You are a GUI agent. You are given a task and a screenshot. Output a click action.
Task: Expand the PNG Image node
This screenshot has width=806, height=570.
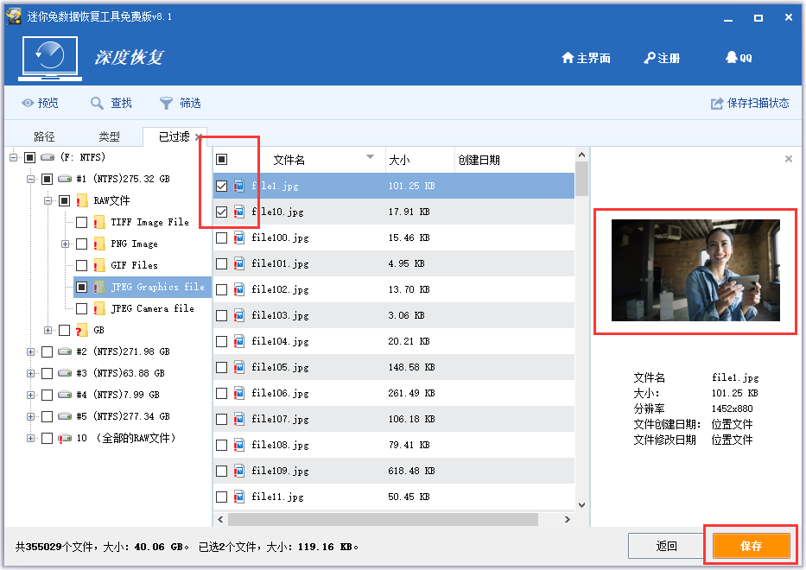(x=66, y=244)
